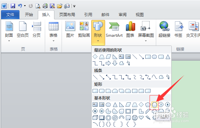Image resolution: width=200 pixels, height=128 pixels.
Task: Select the plain curved connector in 线条
Action: (135, 77)
